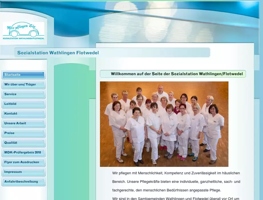View the MDK-Prüfergebnis 2018 page
The width and height of the screenshot is (263, 200).
(x=23, y=153)
